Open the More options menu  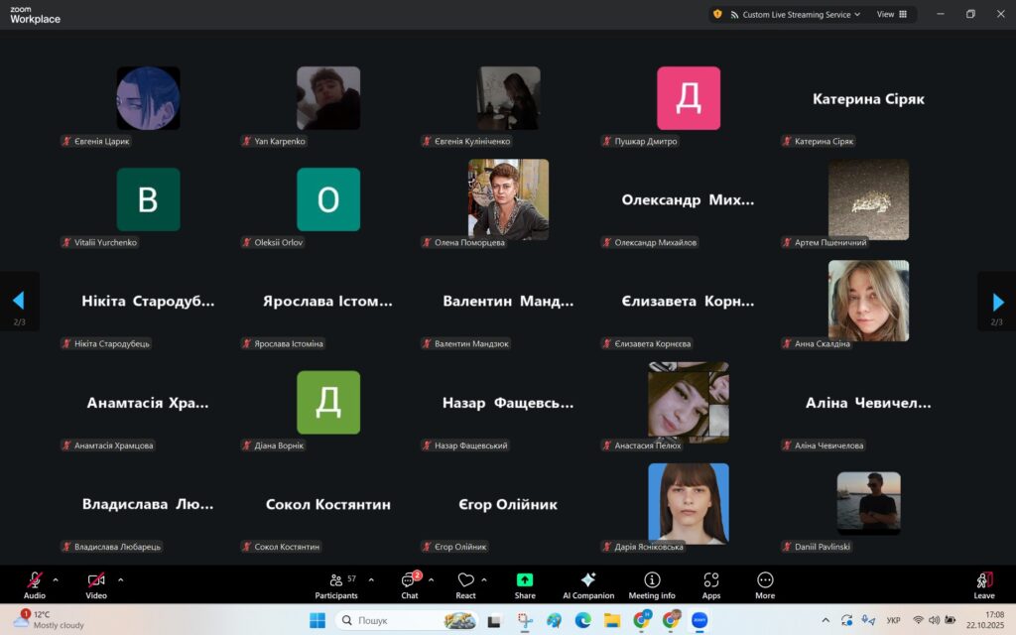click(765, 584)
